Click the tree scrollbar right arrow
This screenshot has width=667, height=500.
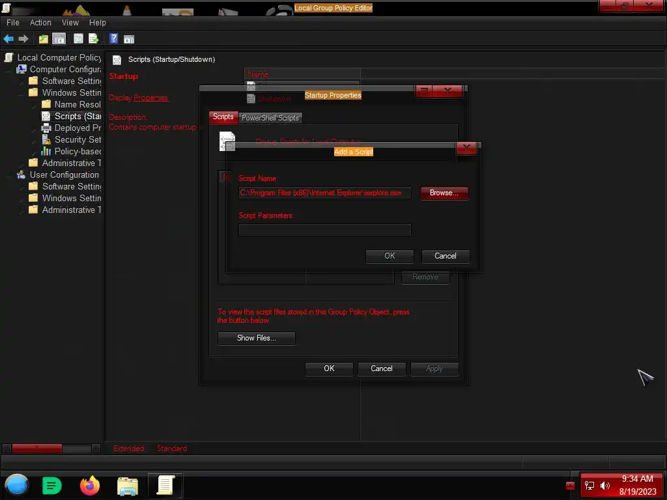[96, 448]
